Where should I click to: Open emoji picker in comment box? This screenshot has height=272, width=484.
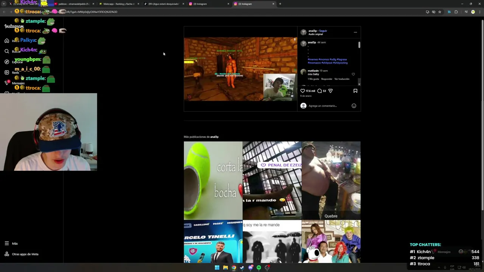coord(354,106)
